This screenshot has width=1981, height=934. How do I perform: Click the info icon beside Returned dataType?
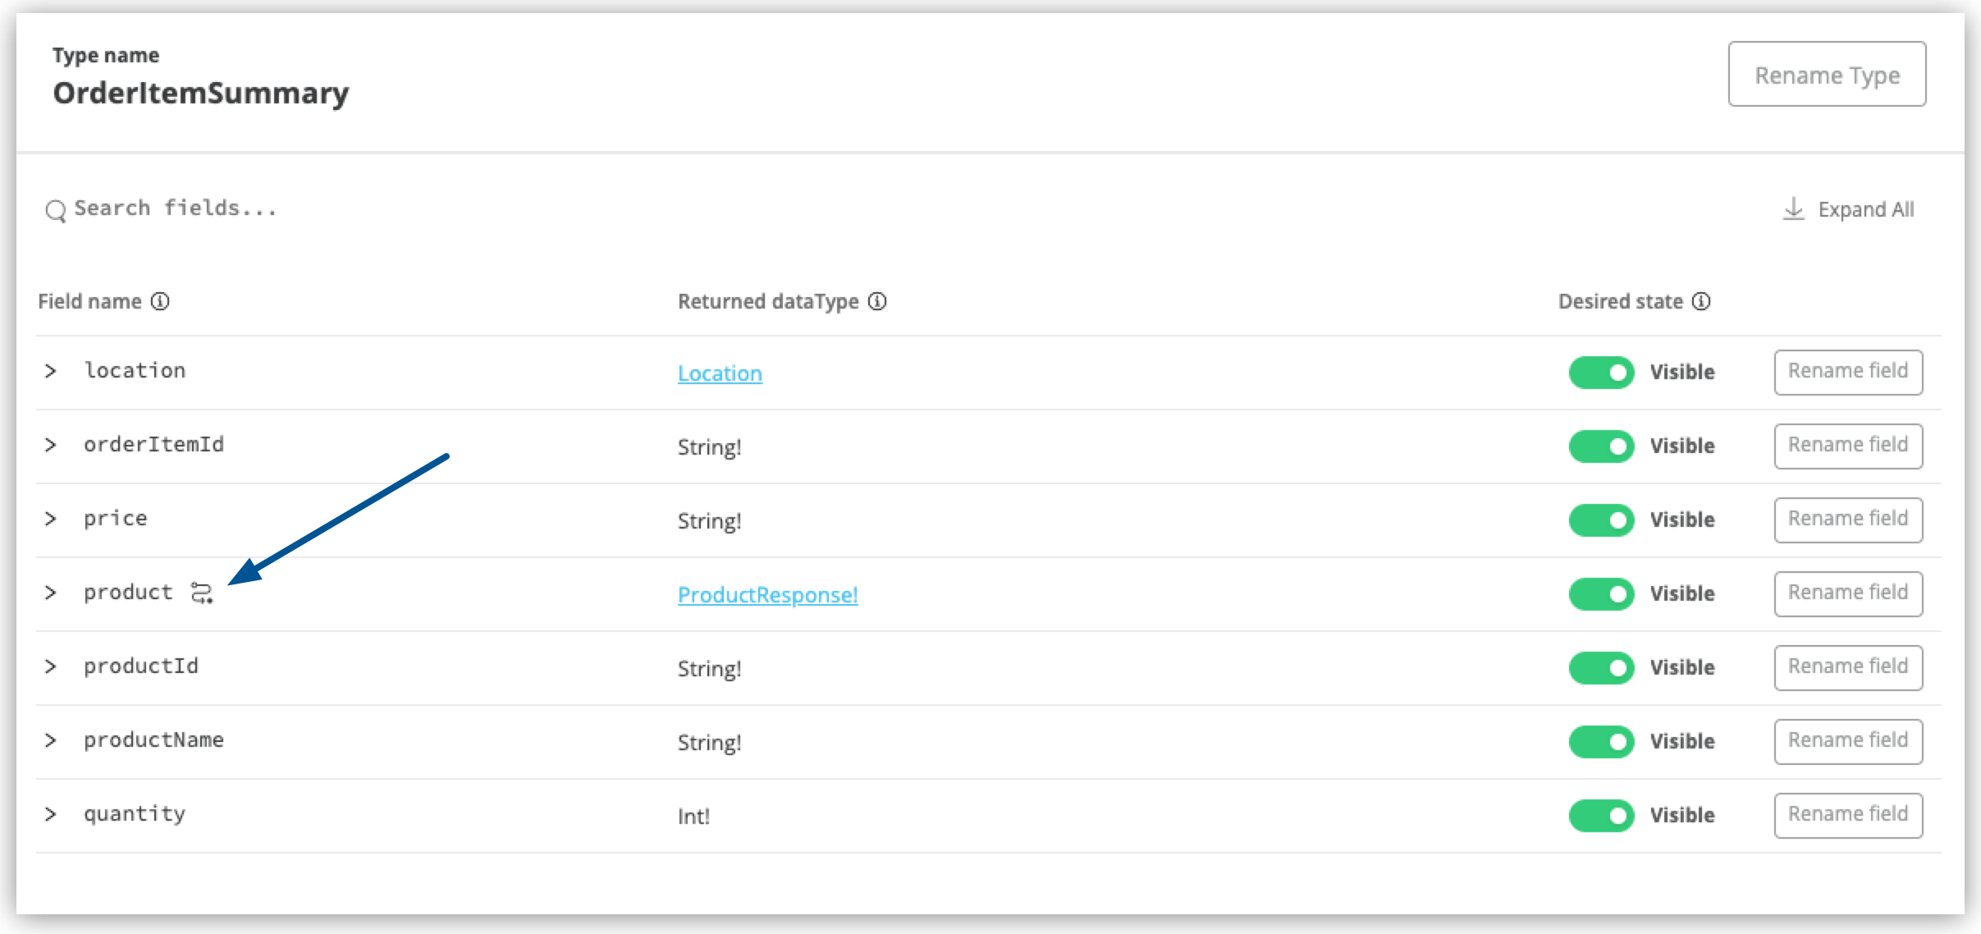tap(876, 301)
